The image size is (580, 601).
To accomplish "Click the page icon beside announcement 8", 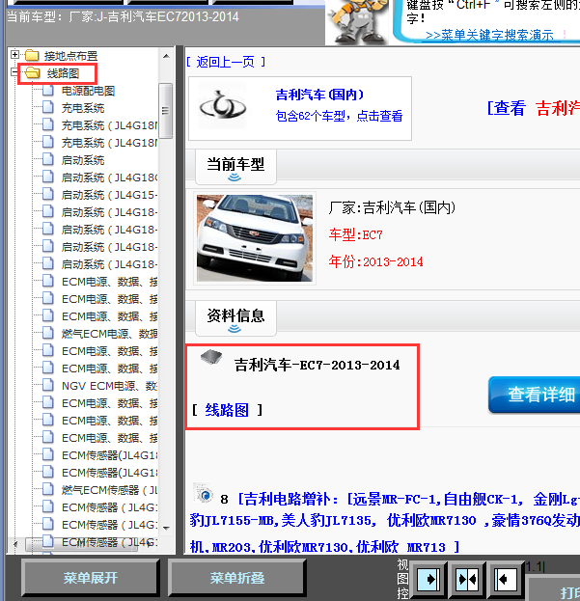I will point(204,494).
